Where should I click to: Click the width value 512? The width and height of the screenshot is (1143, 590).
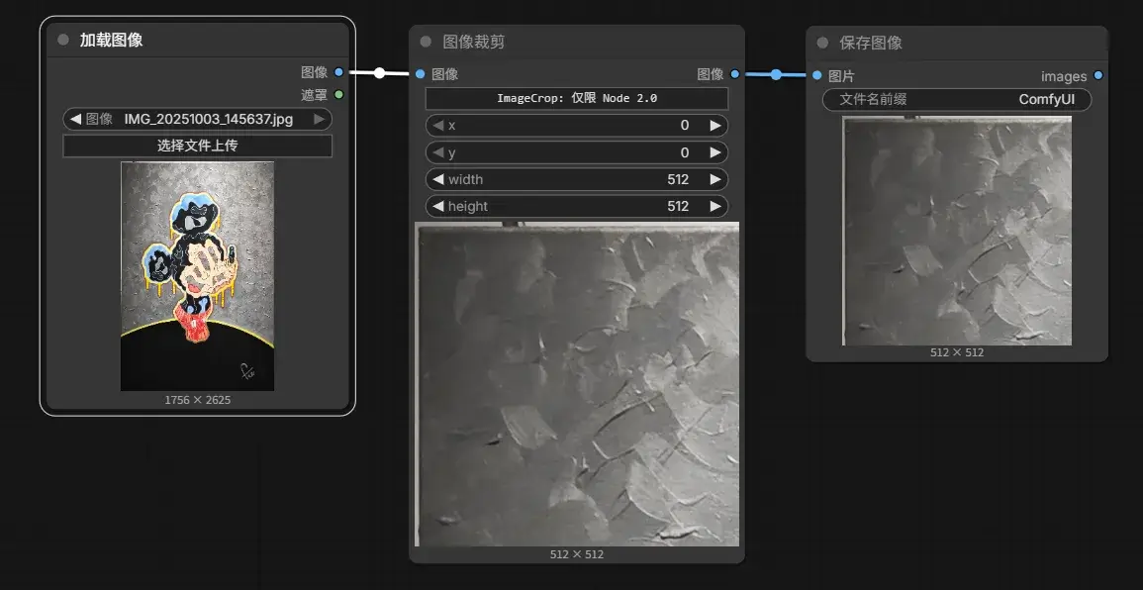point(678,179)
